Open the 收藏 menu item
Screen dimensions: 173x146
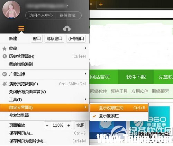coord(44,48)
